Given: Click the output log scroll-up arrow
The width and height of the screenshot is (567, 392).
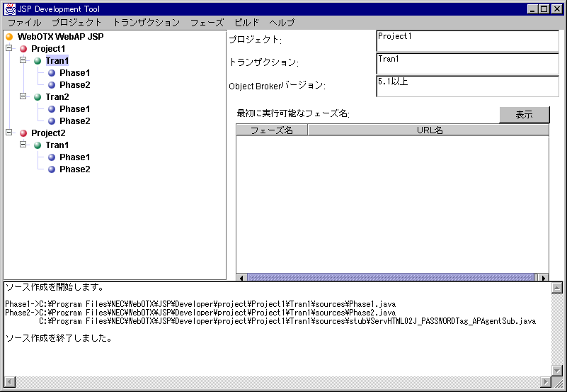Looking at the screenshot, I should tap(556, 288).
